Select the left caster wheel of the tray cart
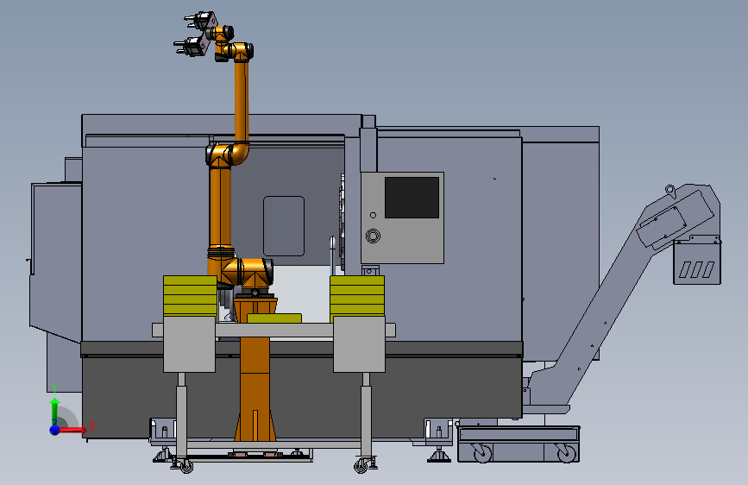This screenshot has width=748, height=485. [185, 466]
